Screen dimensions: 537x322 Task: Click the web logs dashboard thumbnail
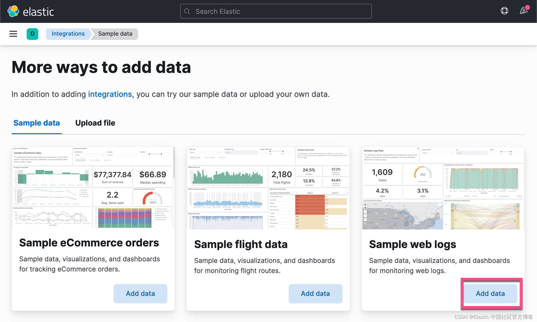pos(443,188)
